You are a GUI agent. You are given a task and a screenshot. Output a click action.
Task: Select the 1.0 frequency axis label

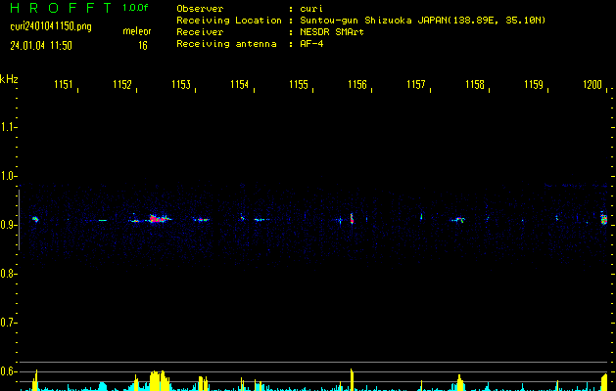point(9,176)
